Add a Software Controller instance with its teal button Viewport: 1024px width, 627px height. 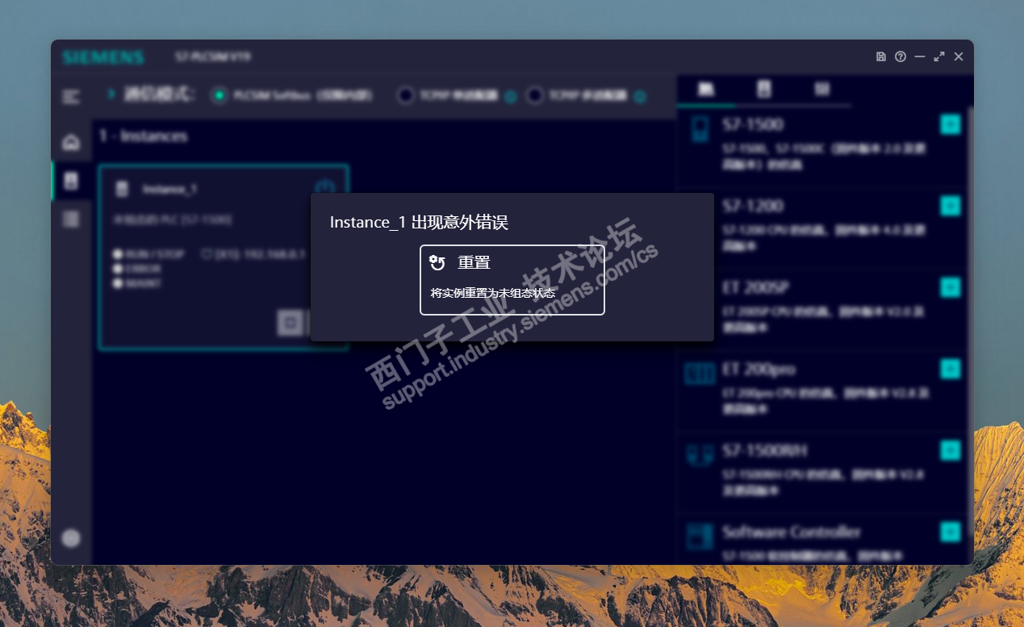tap(951, 531)
